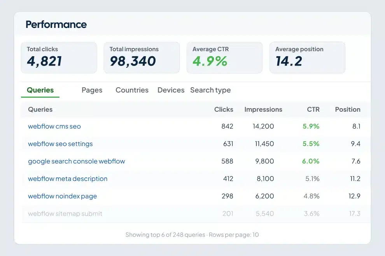Click the 'Showing top 6 of 248 queries' footer
This screenshot has height=256, width=385.
[165, 235]
